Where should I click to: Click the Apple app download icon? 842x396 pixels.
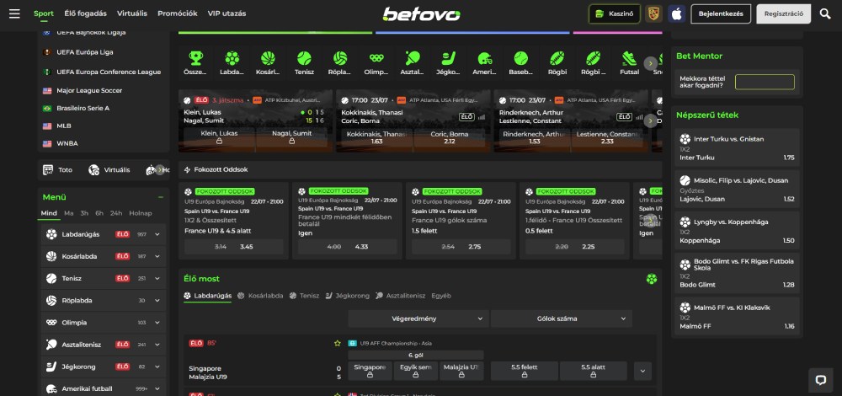675,13
